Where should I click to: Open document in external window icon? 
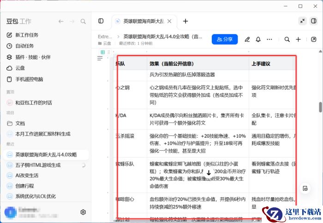pos(313,39)
